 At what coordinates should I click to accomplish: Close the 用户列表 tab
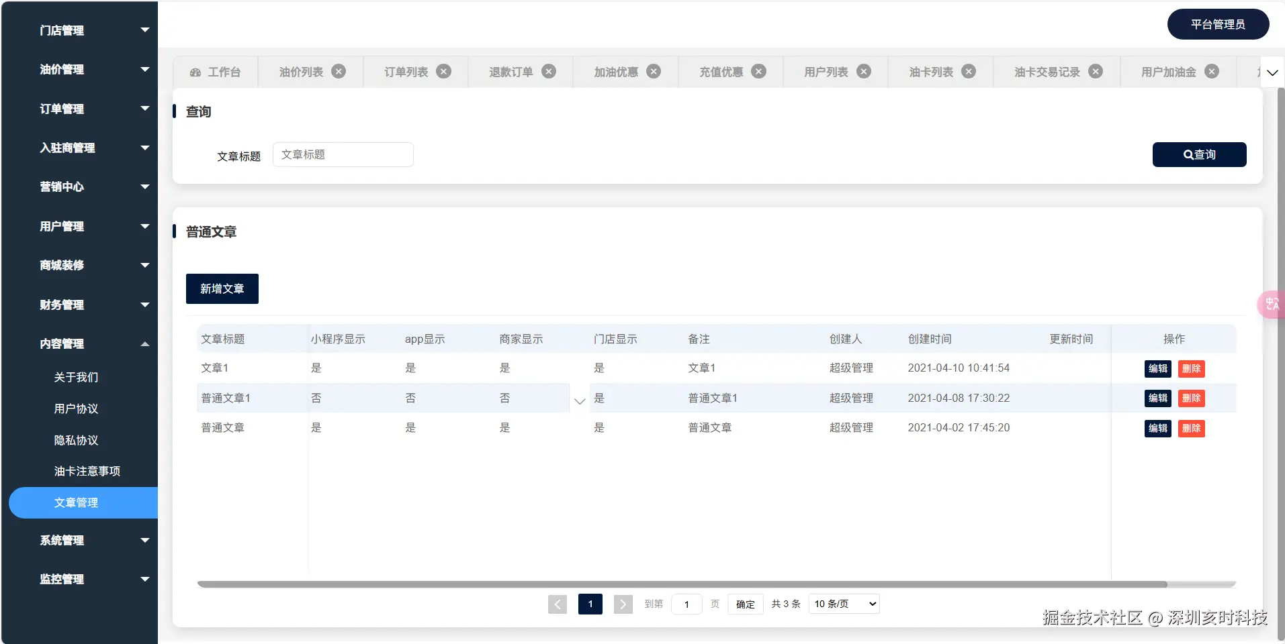[864, 71]
